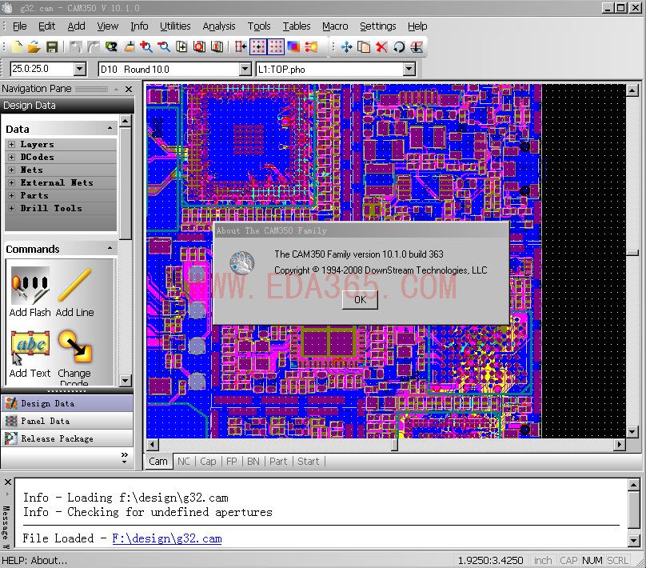This screenshot has width=646, height=568.
Task: Click the first red-circle view icon
Action: click(x=199, y=46)
